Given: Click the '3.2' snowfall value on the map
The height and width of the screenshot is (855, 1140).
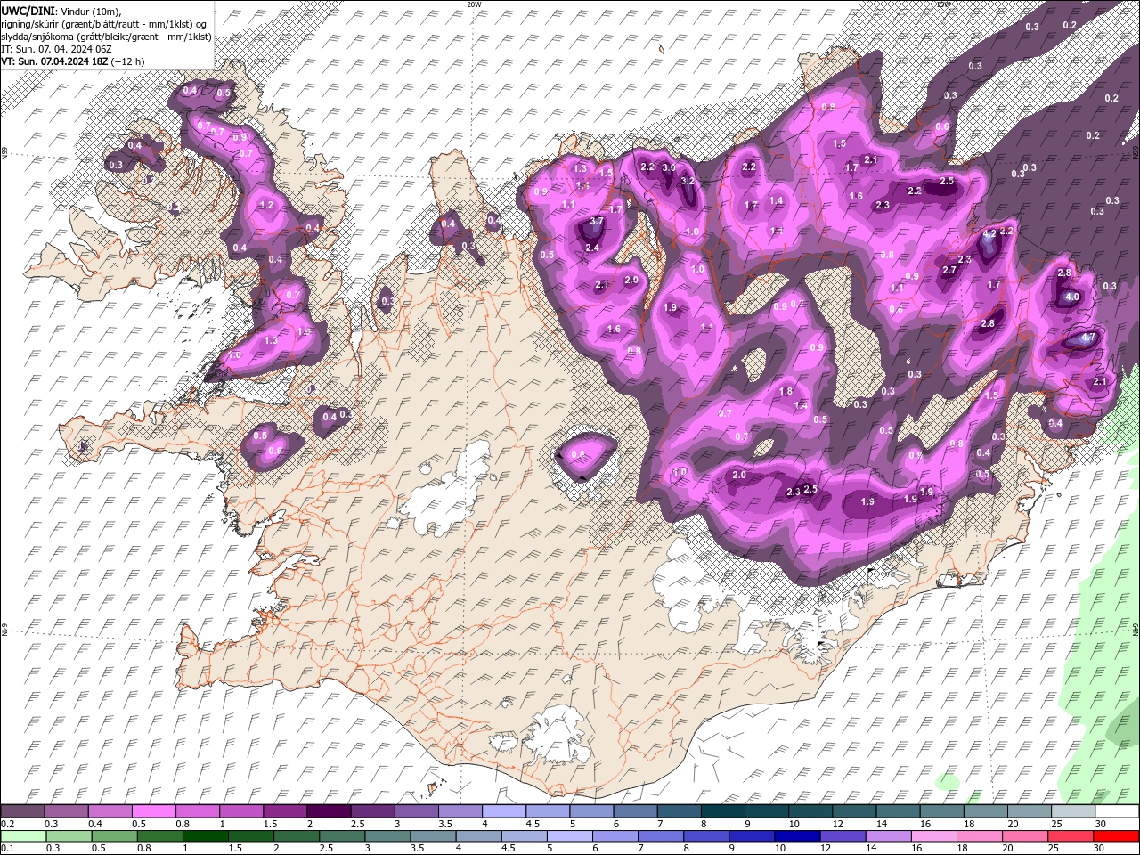Looking at the screenshot, I should pos(687,182).
